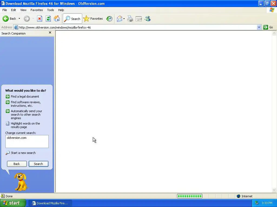Screen dimensions: 277x207
Task: Select Automatically send your search option
Action: click(x=26, y=115)
